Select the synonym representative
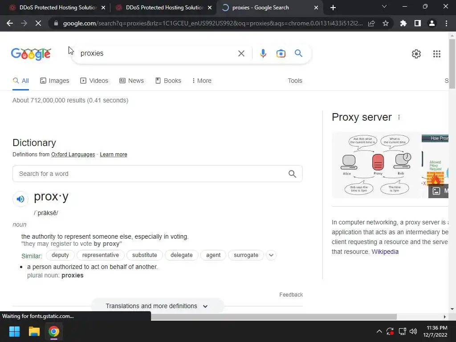Image resolution: width=456 pixels, height=342 pixels. click(x=101, y=255)
